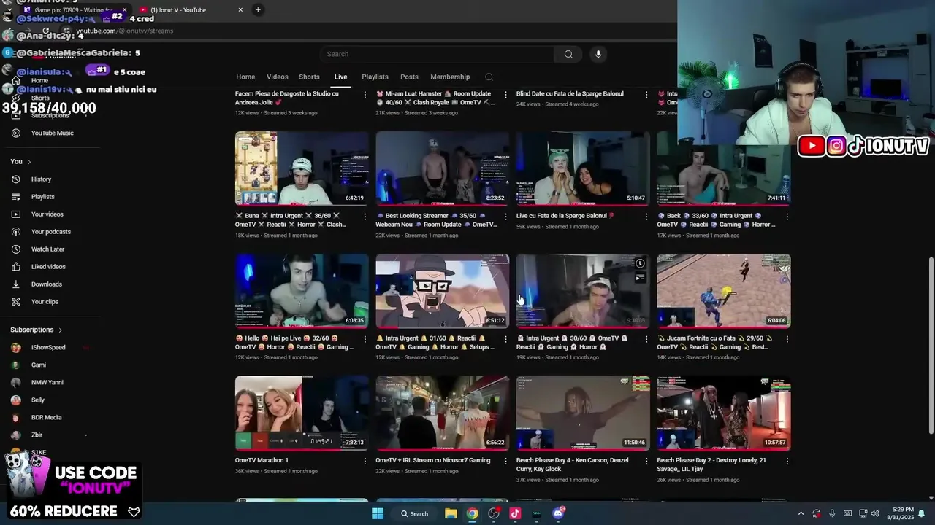Open File Explorer from taskbar
The width and height of the screenshot is (935, 525).
coord(451,513)
